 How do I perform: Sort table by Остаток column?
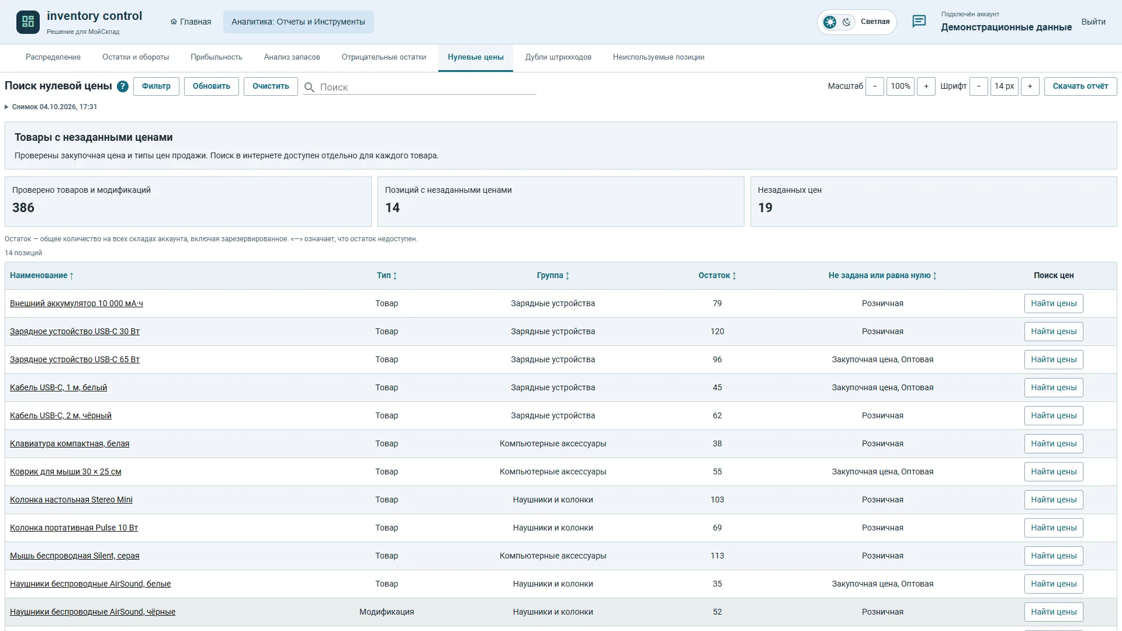717,276
